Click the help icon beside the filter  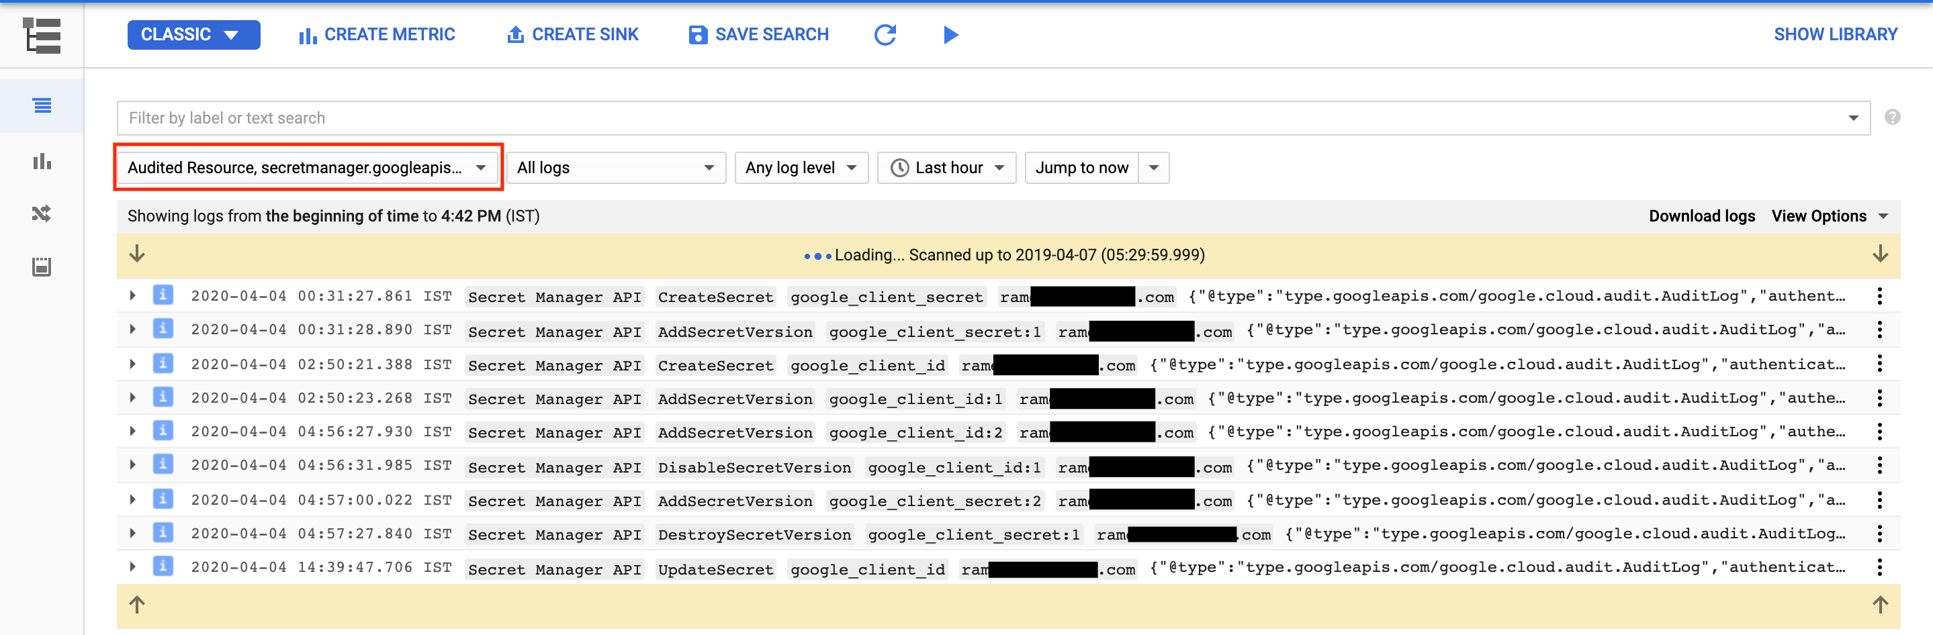pyautogui.click(x=1892, y=117)
